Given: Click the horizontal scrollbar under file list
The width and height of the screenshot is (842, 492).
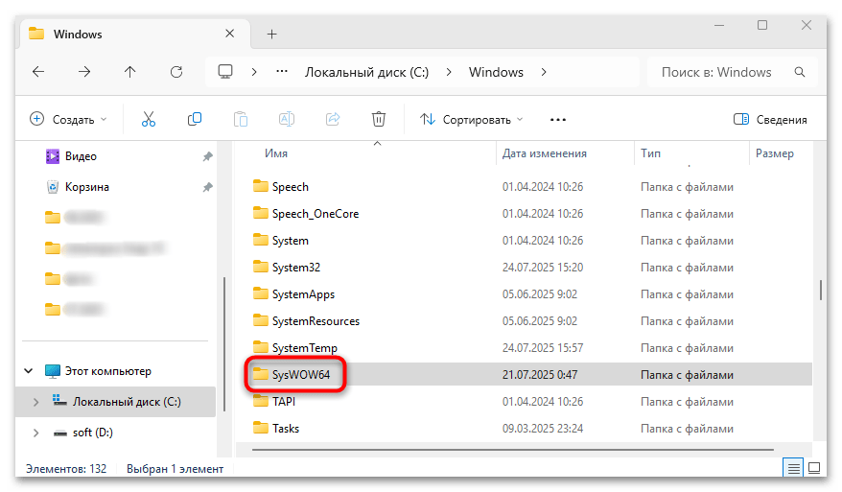Looking at the screenshot, I should (x=512, y=450).
